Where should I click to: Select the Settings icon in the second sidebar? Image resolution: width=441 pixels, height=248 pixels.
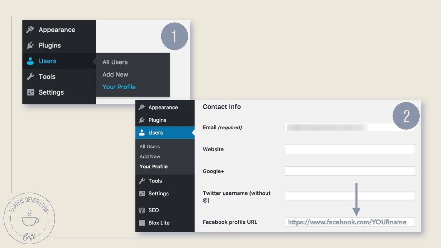(142, 193)
